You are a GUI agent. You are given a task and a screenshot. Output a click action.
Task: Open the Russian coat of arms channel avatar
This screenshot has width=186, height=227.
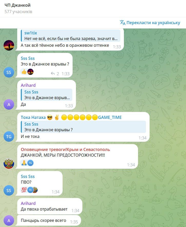9,164
